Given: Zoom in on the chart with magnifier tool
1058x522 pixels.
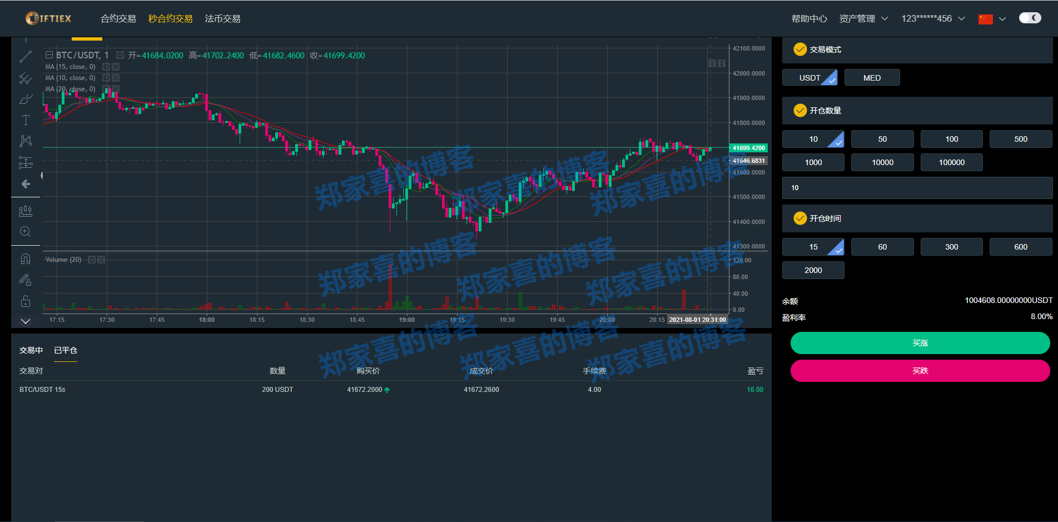Looking at the screenshot, I should [26, 232].
